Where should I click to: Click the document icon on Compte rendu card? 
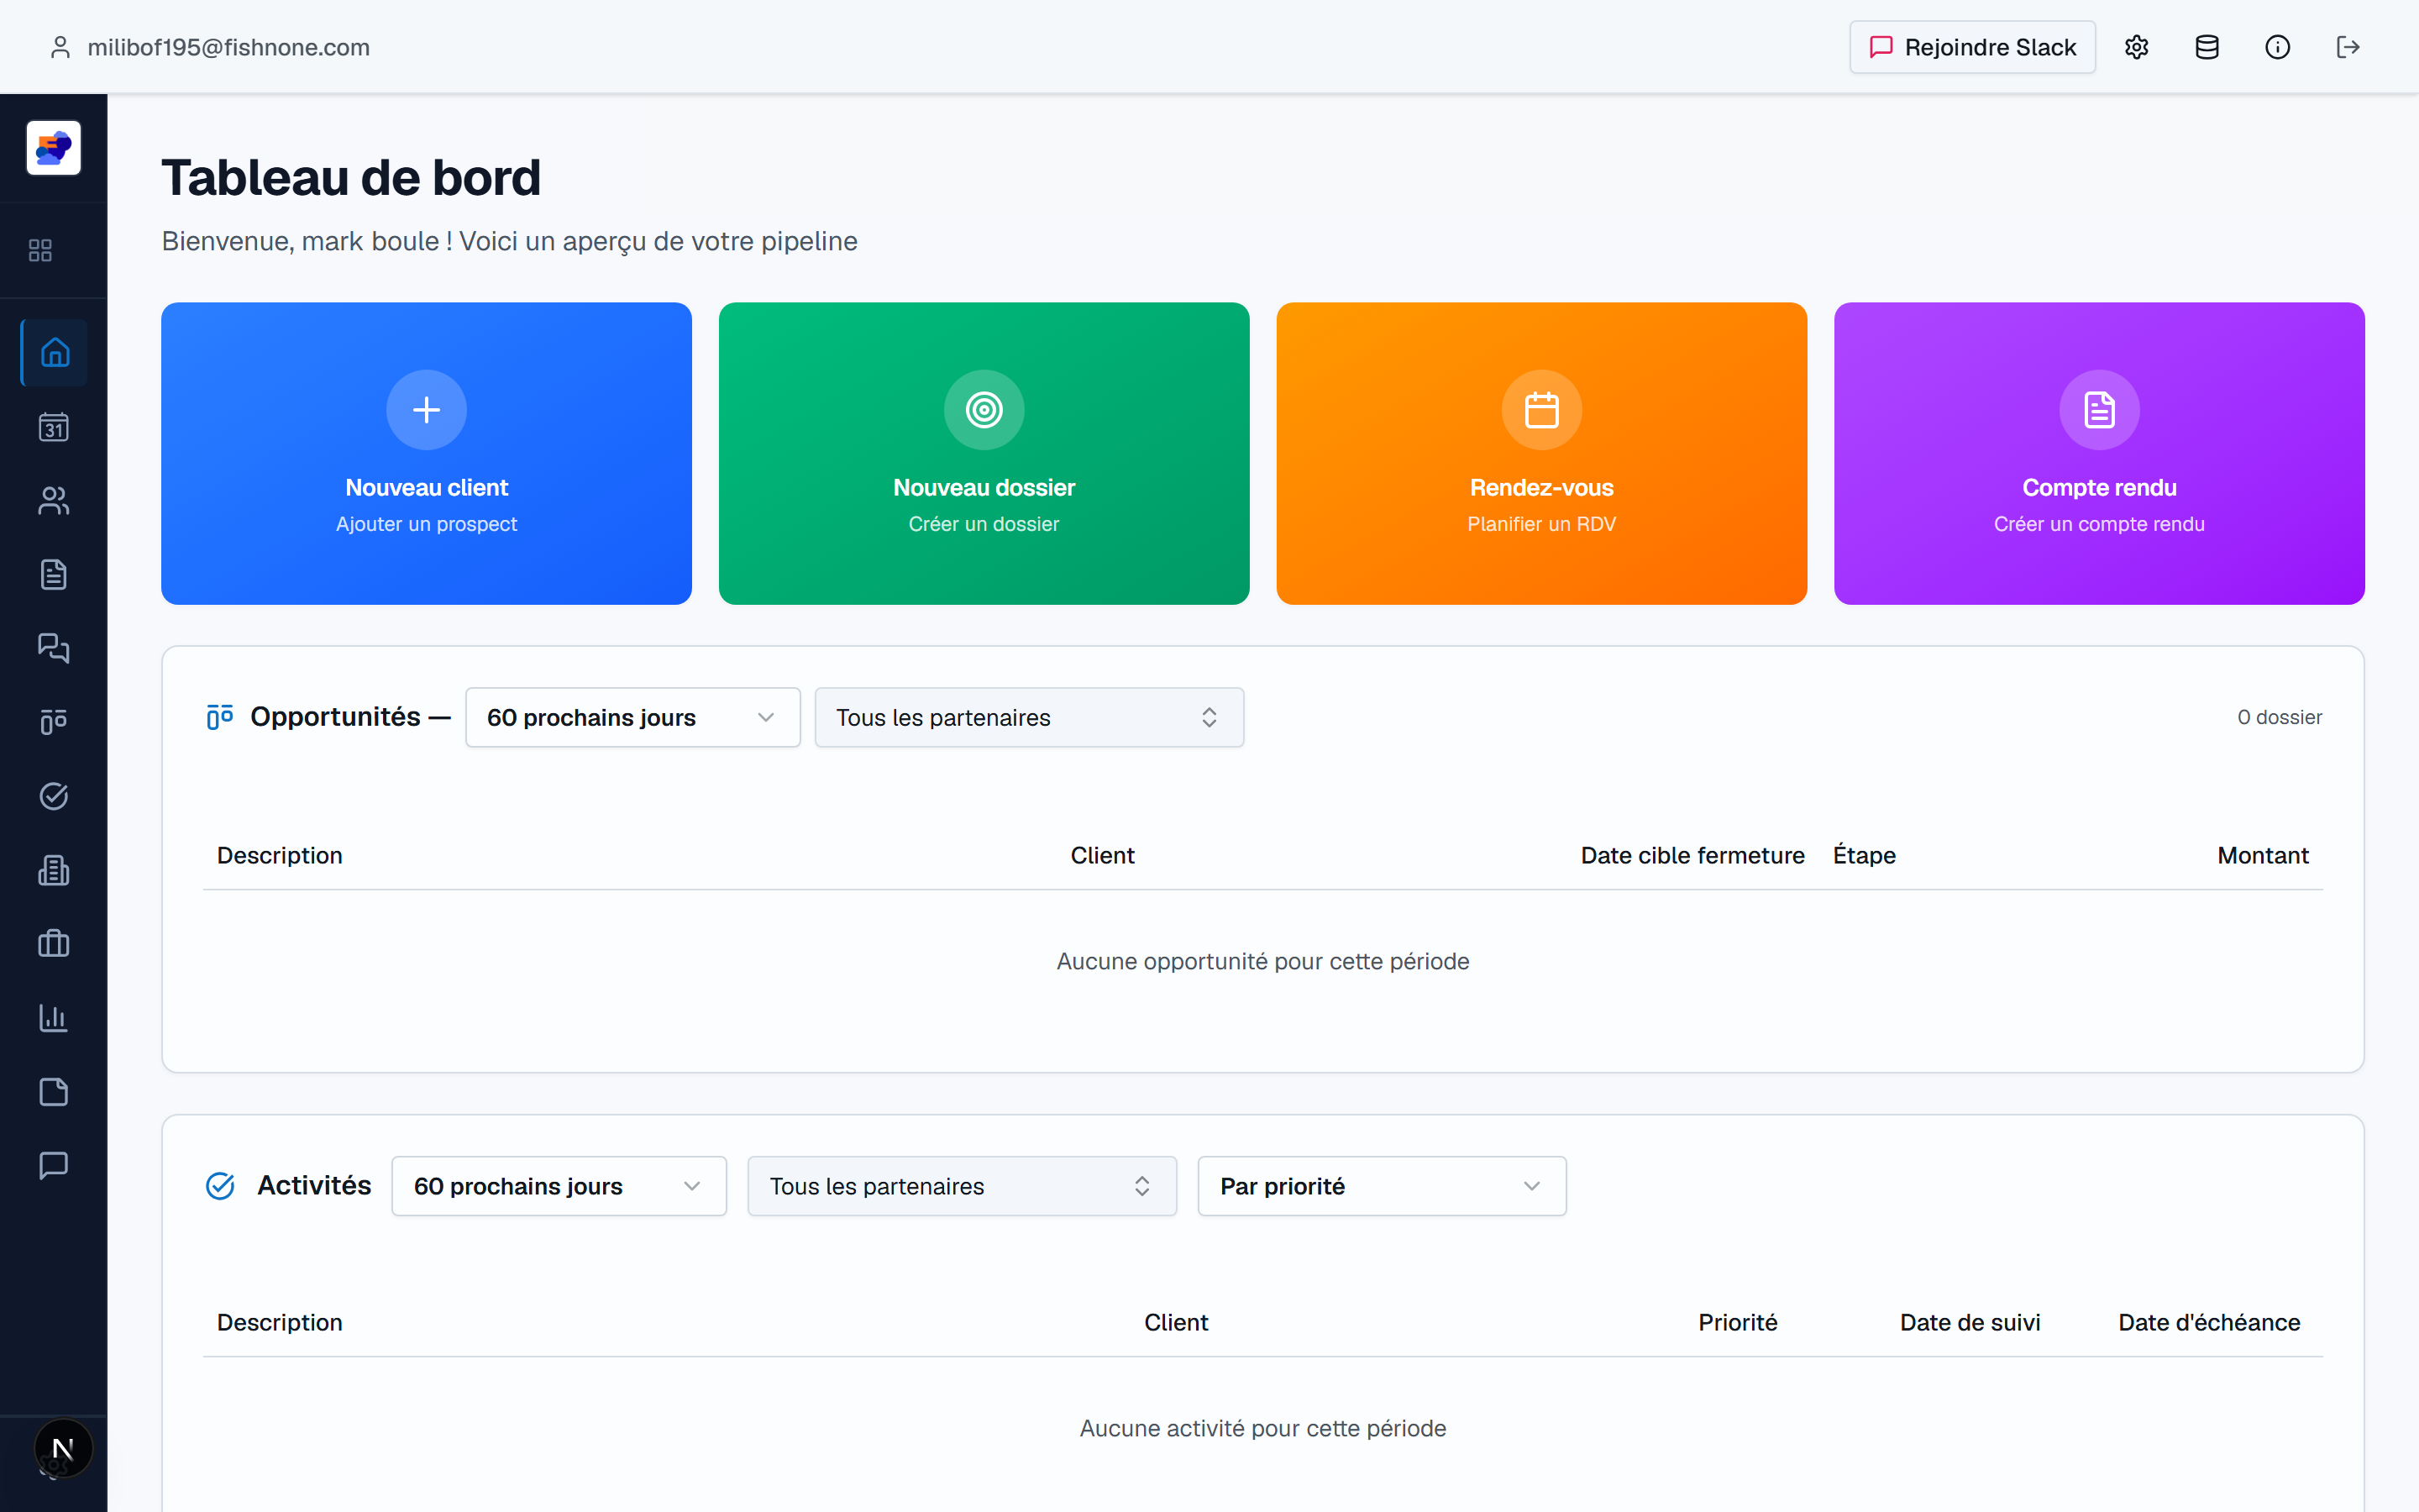(x=2100, y=410)
